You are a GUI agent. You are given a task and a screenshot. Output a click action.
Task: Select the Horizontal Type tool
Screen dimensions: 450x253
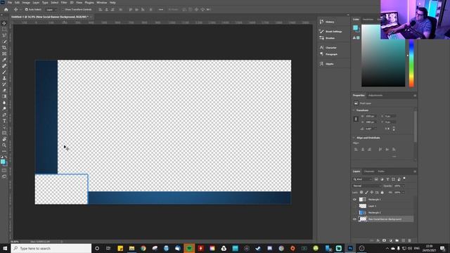[x=4, y=121]
